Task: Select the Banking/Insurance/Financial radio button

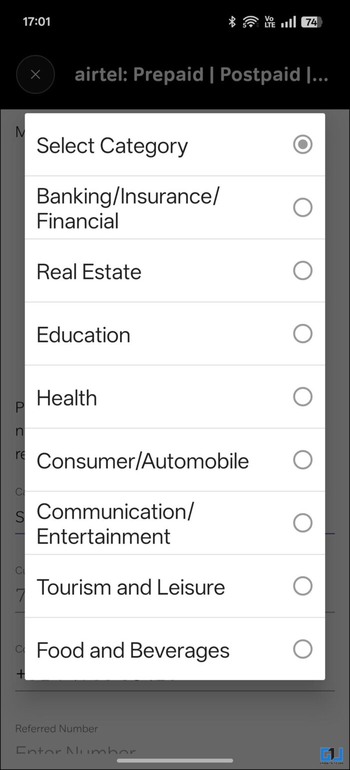Action: click(x=303, y=207)
